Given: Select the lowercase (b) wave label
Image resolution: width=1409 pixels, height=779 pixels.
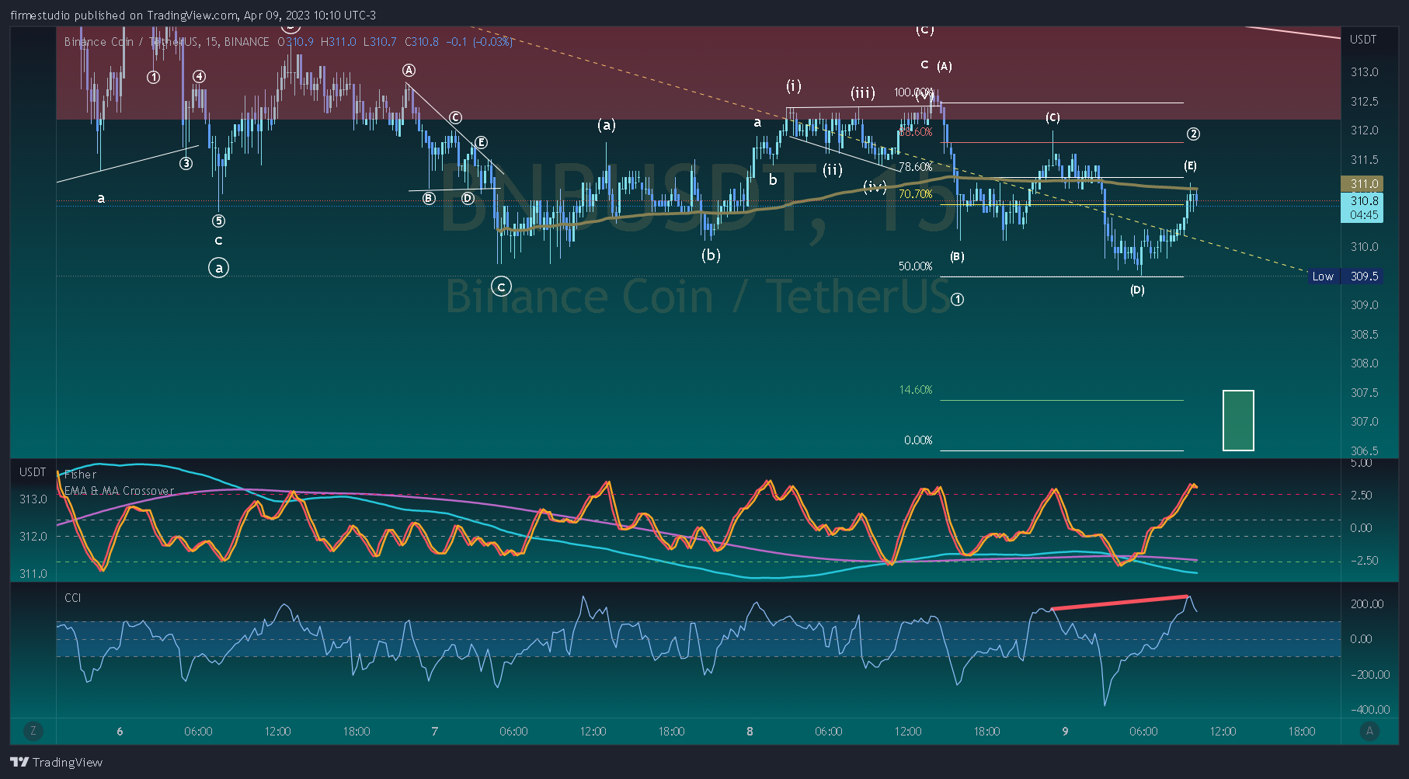Looking at the screenshot, I should click(711, 255).
